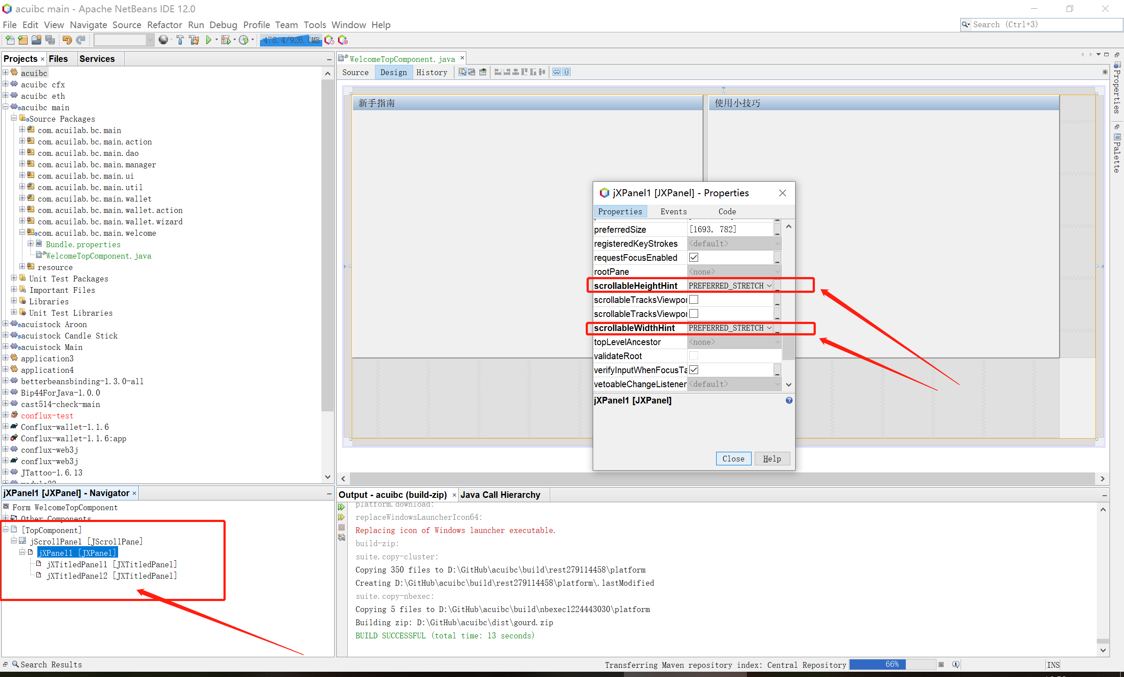
Task: Open the Refactor menu
Action: pos(164,25)
